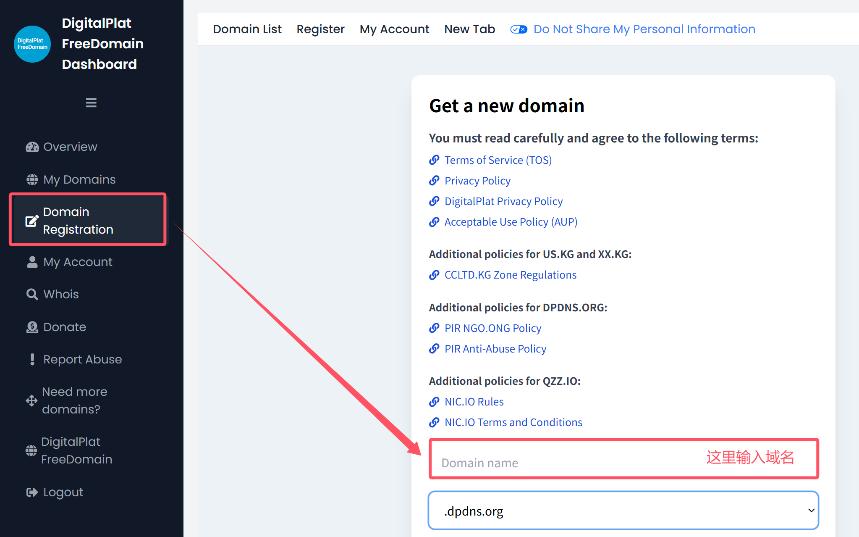The width and height of the screenshot is (859, 537).
Task: Open the CCLTD.KG Zone Regulations link
Action: tap(511, 275)
